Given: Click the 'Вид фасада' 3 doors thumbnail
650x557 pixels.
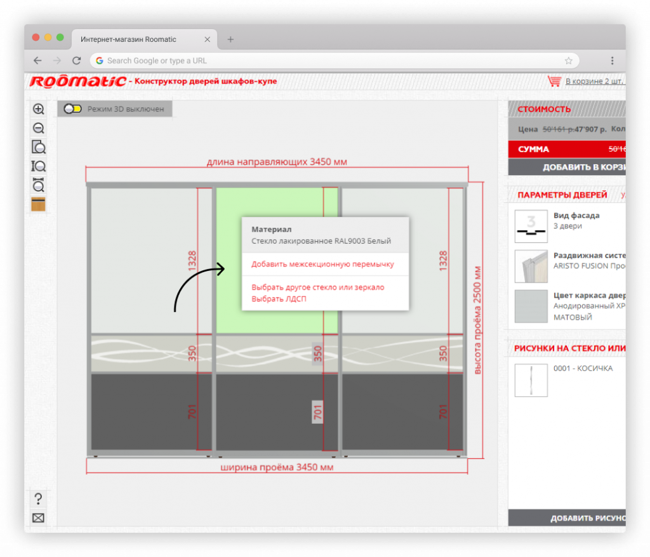Looking at the screenshot, I should click(x=531, y=226).
